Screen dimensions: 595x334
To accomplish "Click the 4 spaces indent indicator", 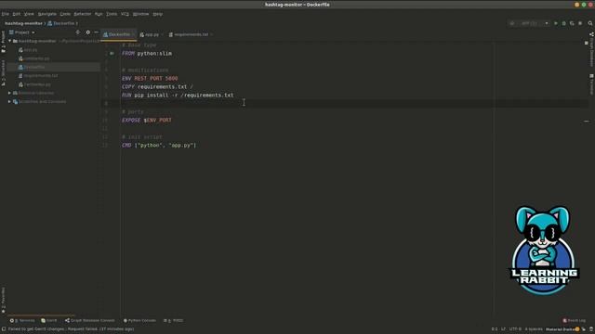I will pyautogui.click(x=534, y=329).
